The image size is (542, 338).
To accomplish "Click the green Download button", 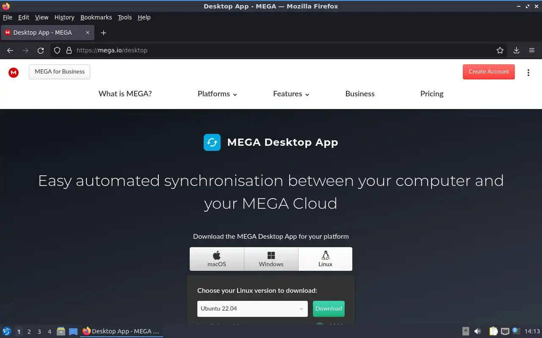I will 329,308.
